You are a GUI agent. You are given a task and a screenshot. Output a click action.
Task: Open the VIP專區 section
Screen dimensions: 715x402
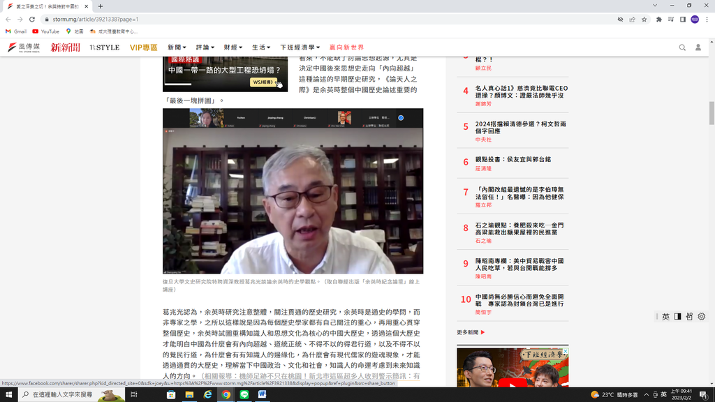click(x=144, y=47)
